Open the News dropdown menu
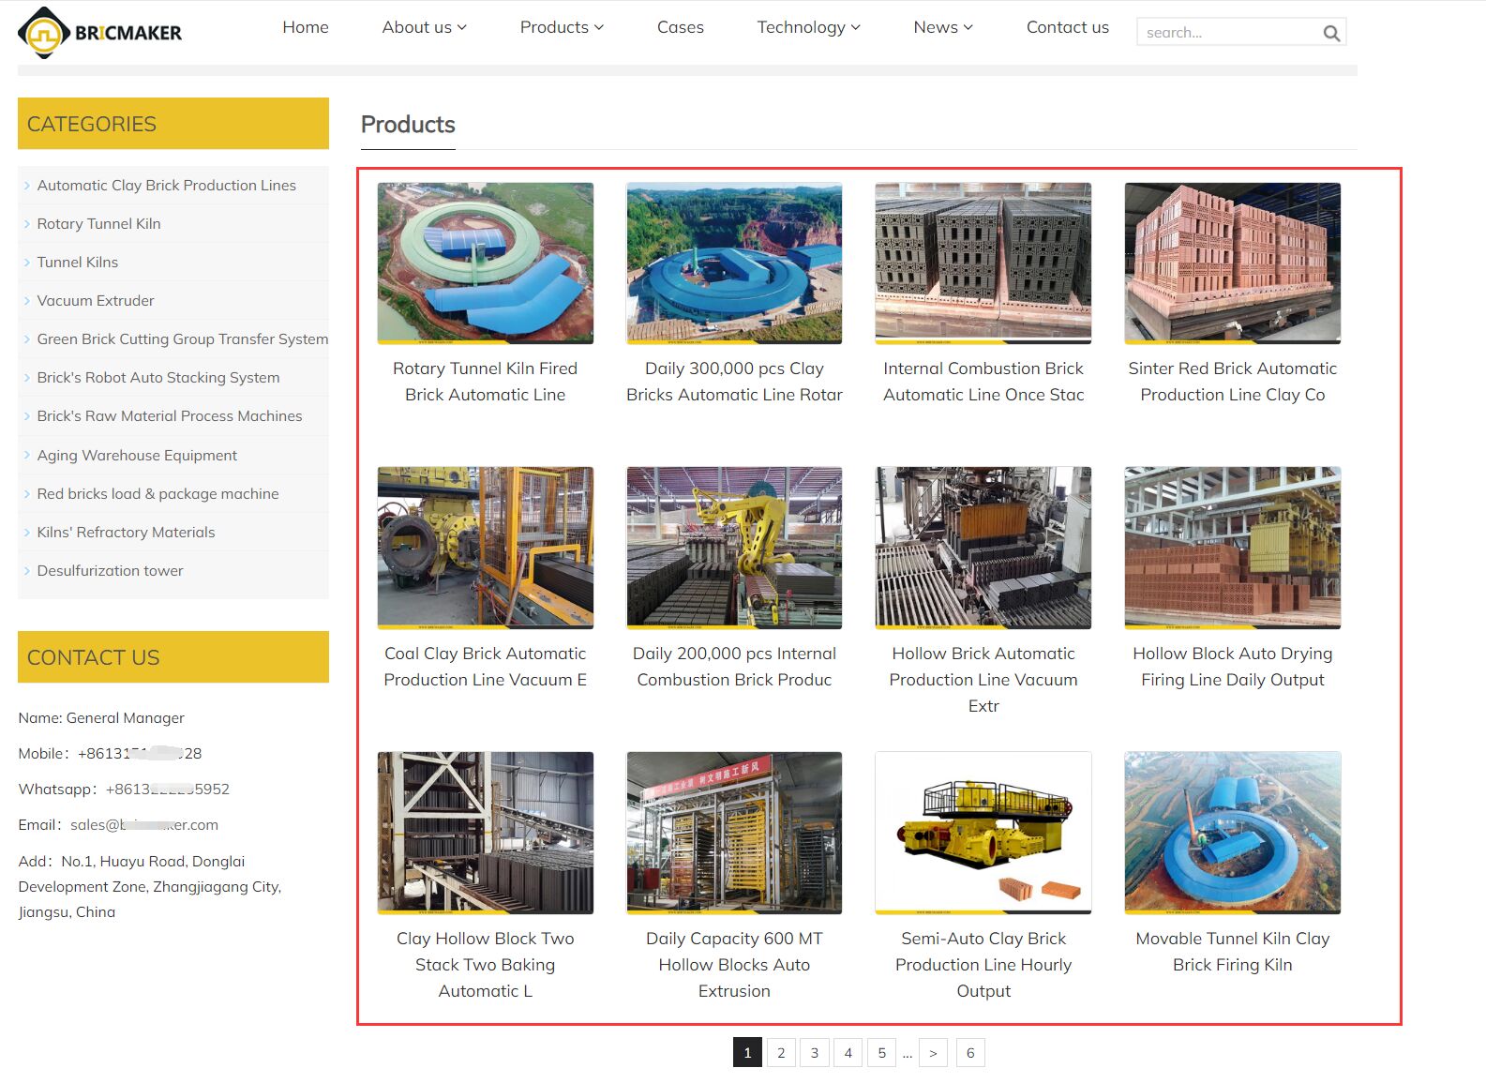The height and width of the screenshot is (1083, 1486). (x=943, y=27)
